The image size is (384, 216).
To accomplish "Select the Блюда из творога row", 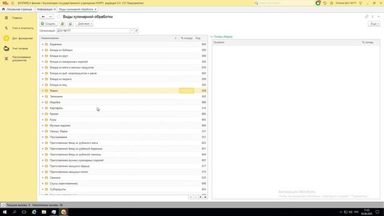I will point(124,79).
